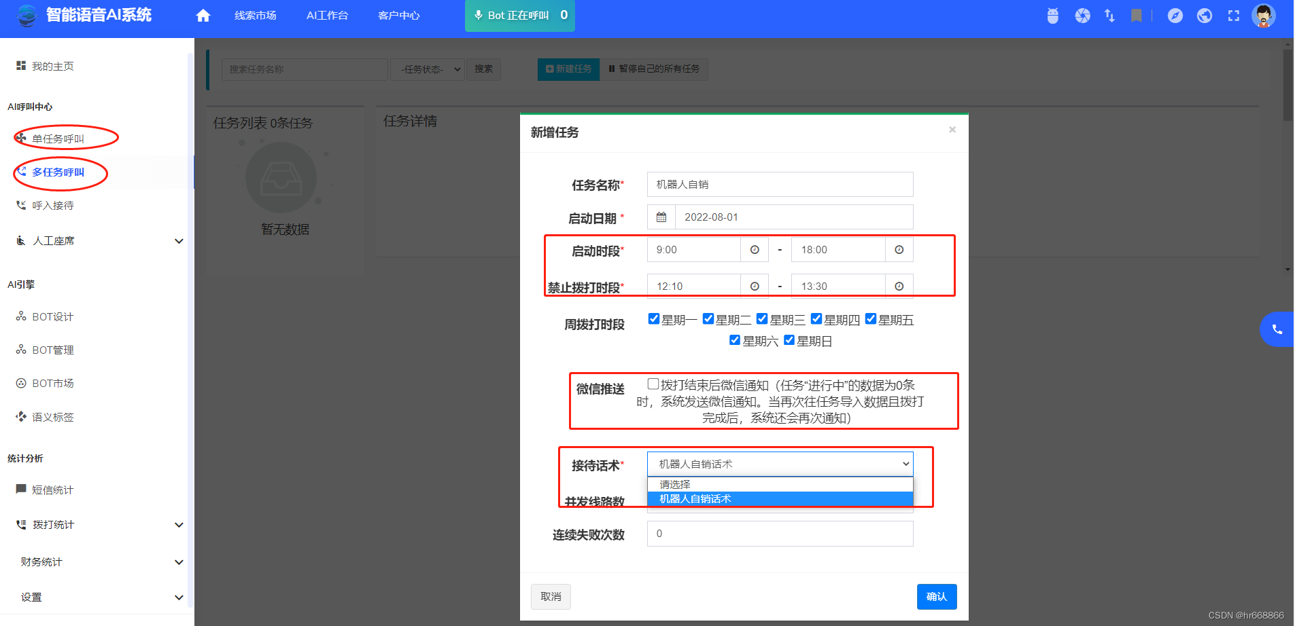The image size is (1295, 626).
Task: Toggle 星期一 checkbox
Action: tap(654, 318)
